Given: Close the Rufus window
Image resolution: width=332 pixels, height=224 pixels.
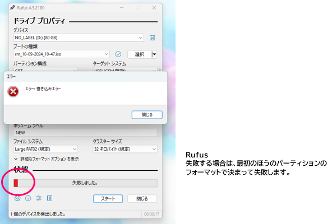Looking at the screenshot, I should (154, 8).
